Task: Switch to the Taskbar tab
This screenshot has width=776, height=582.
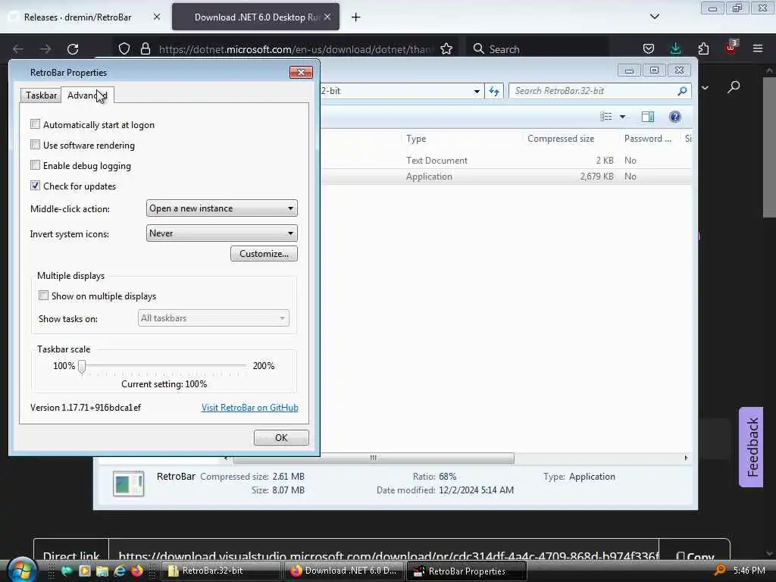Action: (41, 95)
